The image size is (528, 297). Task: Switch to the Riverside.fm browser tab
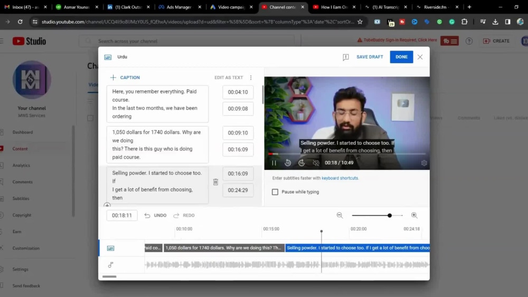click(x=437, y=7)
